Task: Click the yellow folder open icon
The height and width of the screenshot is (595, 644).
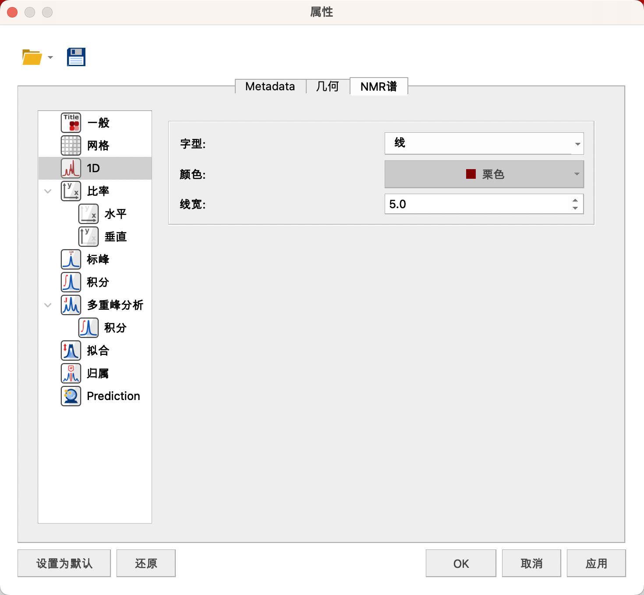Action: [x=32, y=57]
